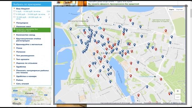Tick the 0 – 9 500 руб. budget checkbox
Image resolution: width=192 pixels, height=108 pixels.
pyautogui.click(x=14, y=11)
